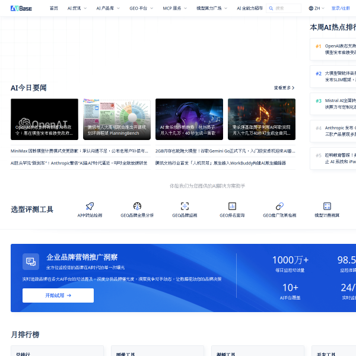
Task: Open the #3 Mistral AI ranking item
Action: click(333, 104)
